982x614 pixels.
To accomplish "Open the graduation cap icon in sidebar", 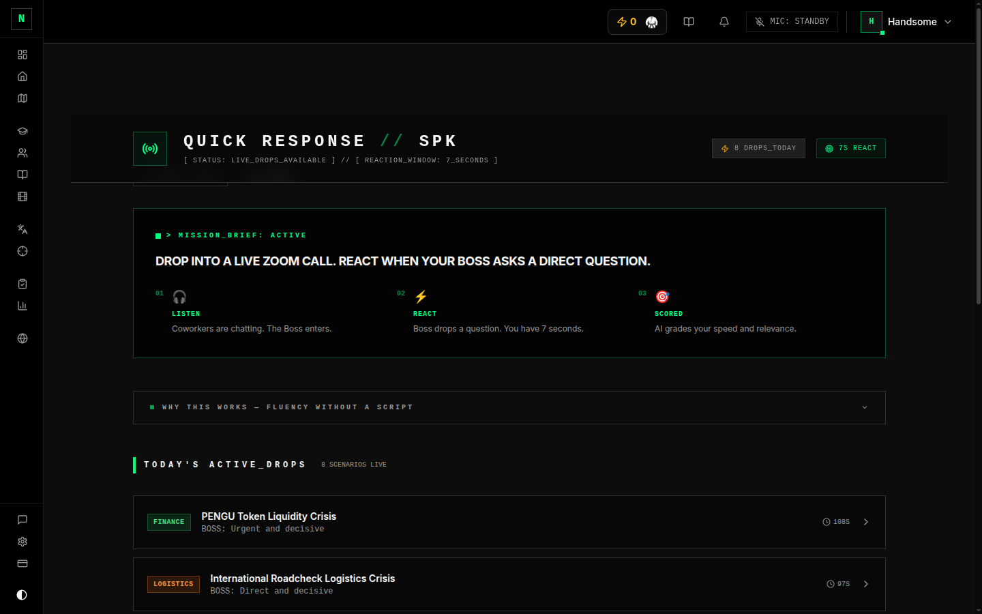I will pyautogui.click(x=23, y=131).
